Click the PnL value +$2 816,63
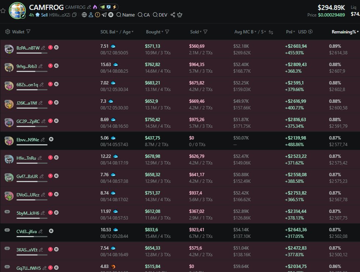The image size is (360, 272). 296,120
